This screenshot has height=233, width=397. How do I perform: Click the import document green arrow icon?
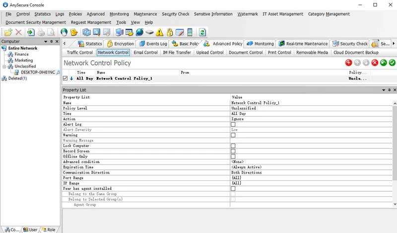click(x=31, y=32)
